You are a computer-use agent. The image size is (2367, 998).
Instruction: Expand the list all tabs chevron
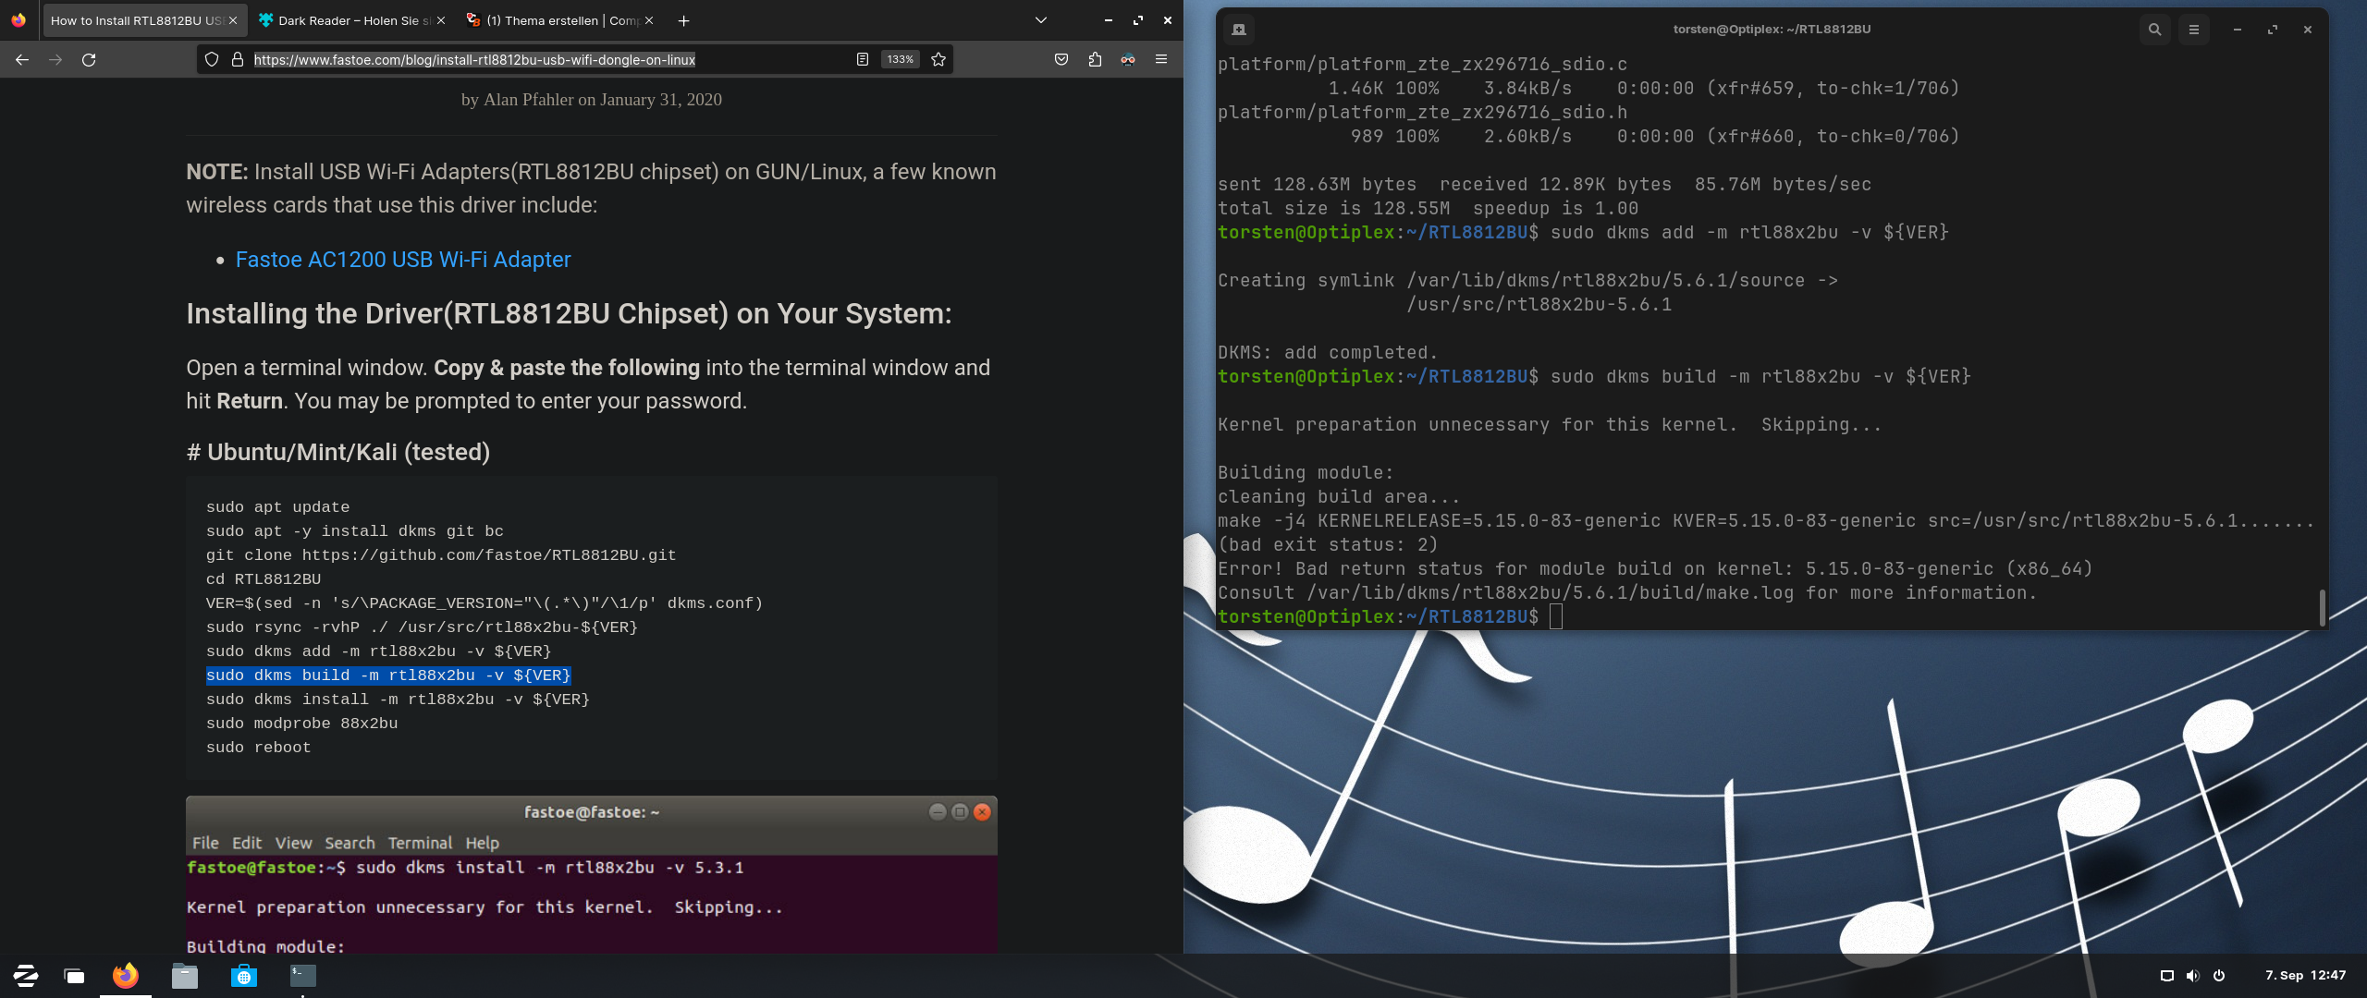[1041, 20]
